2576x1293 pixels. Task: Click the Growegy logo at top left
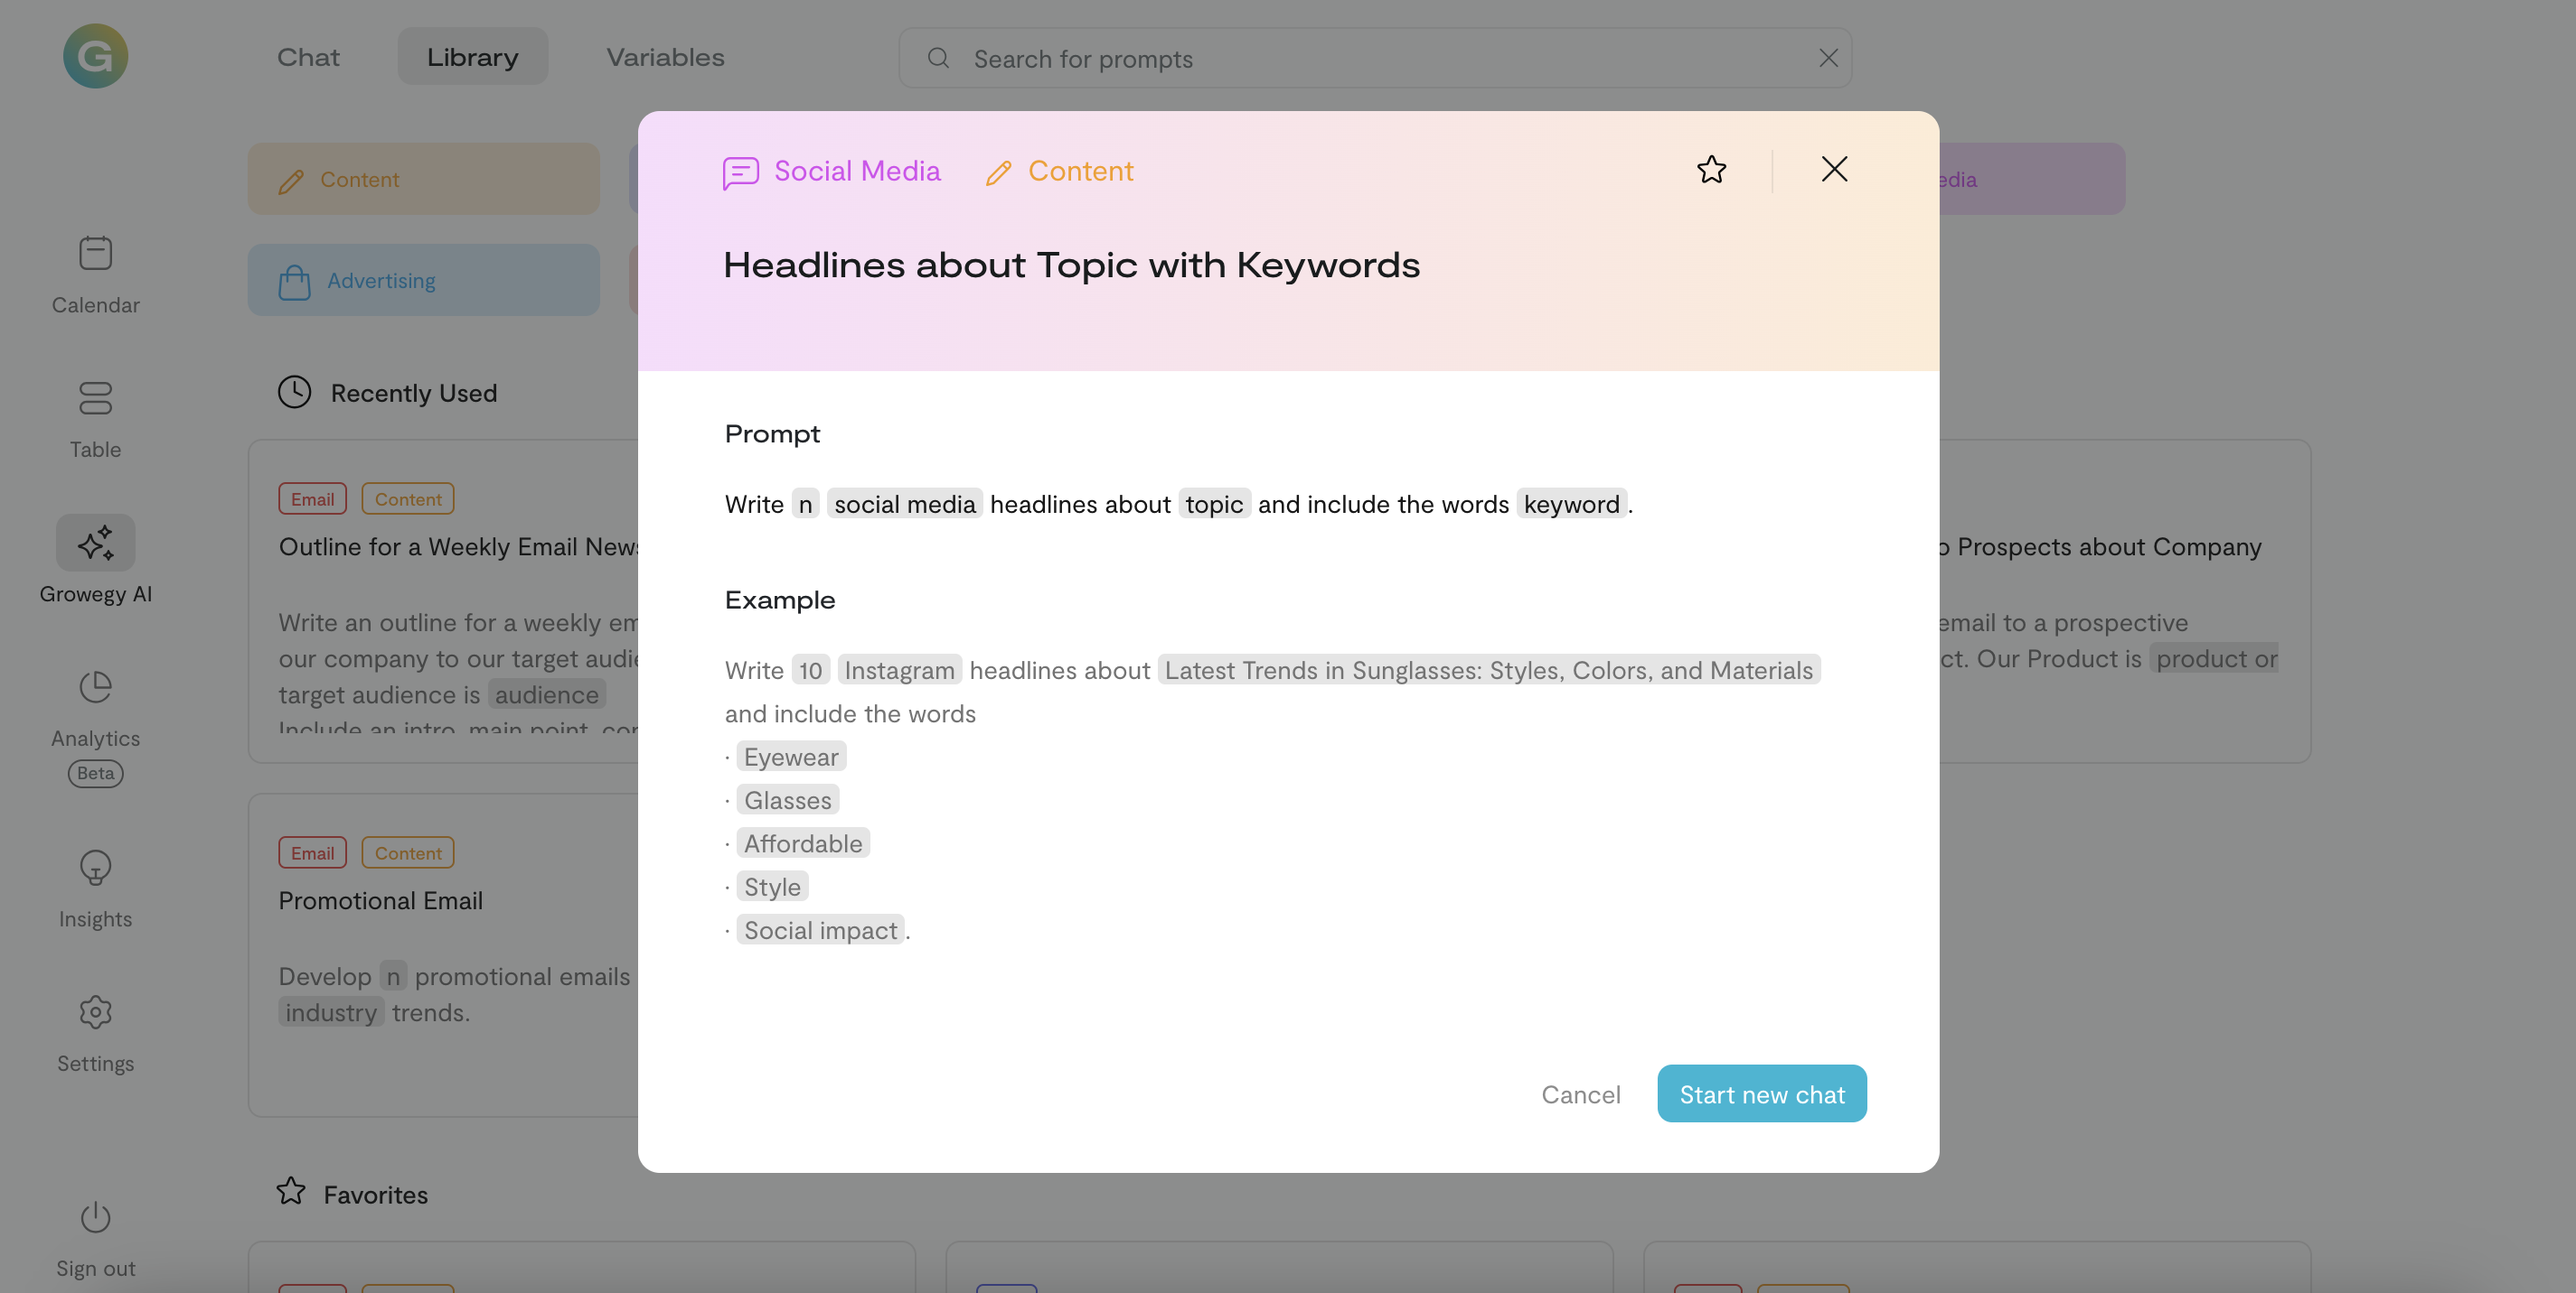(95, 57)
